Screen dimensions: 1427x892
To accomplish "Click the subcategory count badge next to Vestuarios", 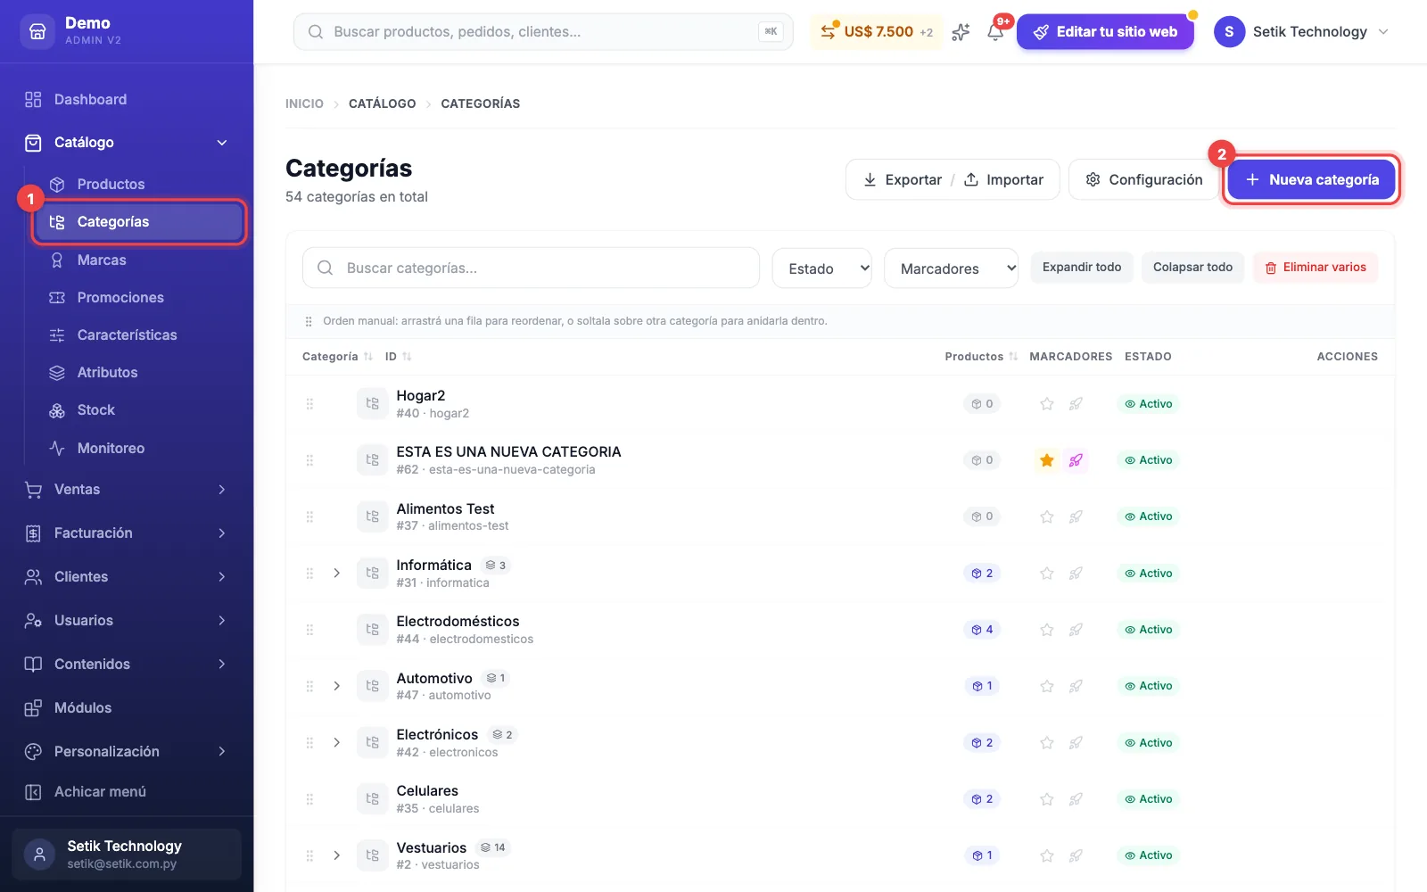I will (492, 847).
